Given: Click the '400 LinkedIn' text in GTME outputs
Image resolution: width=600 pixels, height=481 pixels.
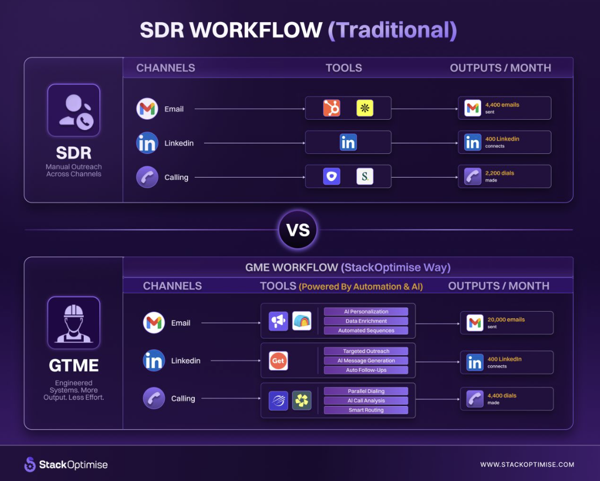Looking at the screenshot, I should (505, 359).
